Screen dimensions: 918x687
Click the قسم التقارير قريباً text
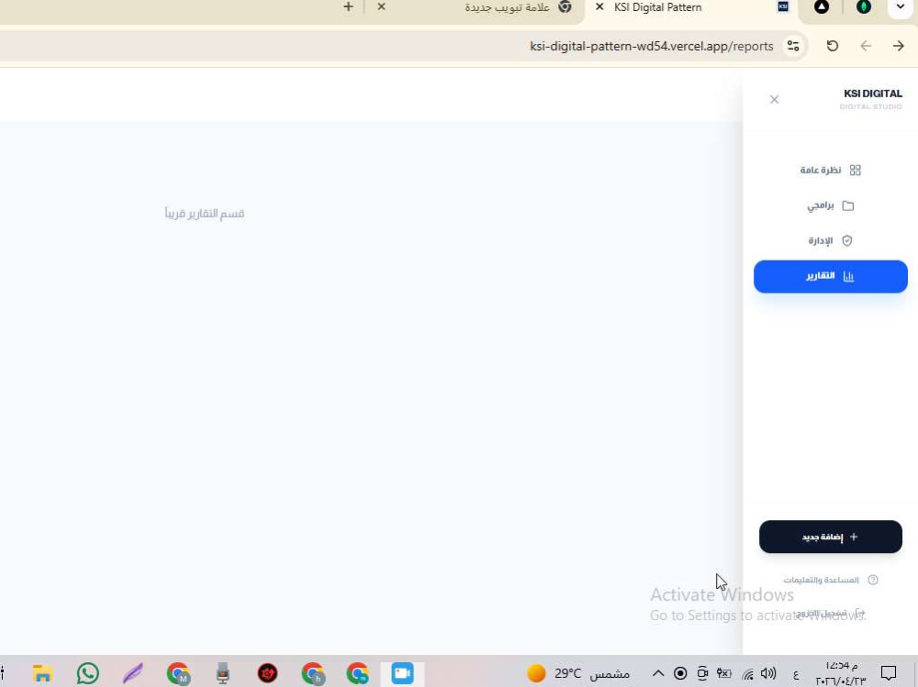coord(205,214)
